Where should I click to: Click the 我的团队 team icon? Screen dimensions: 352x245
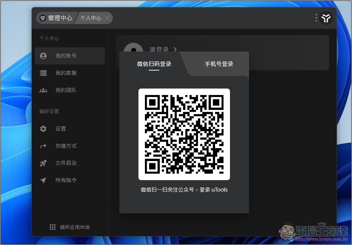[43, 90]
